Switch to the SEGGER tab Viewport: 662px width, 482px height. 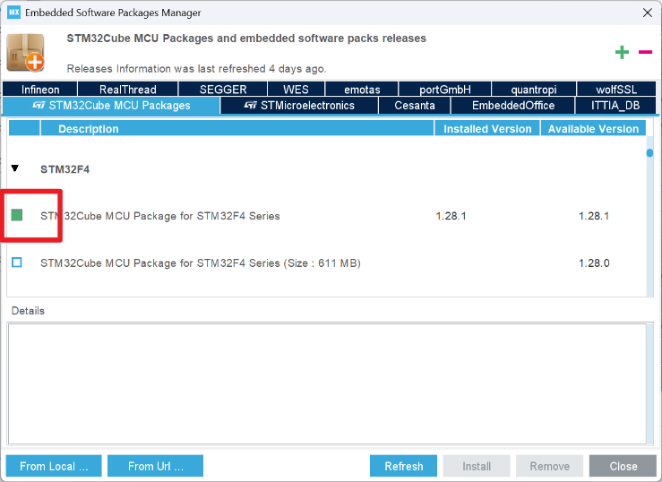pyautogui.click(x=223, y=90)
